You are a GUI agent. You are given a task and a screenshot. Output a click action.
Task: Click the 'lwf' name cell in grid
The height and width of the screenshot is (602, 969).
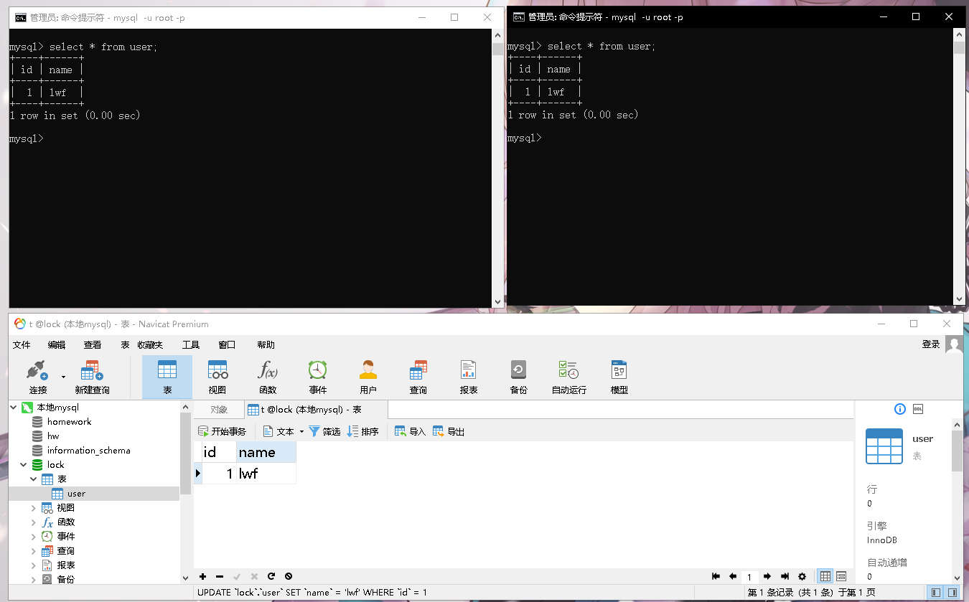pos(266,474)
